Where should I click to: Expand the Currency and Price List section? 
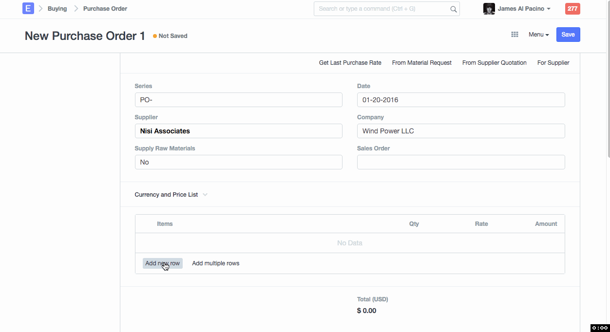[x=171, y=195]
